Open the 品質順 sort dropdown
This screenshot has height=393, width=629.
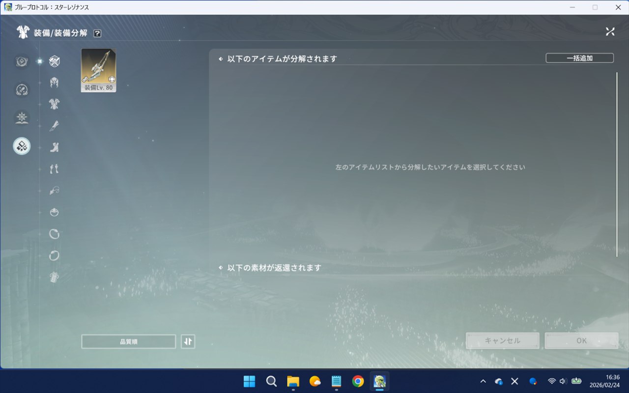(x=128, y=341)
